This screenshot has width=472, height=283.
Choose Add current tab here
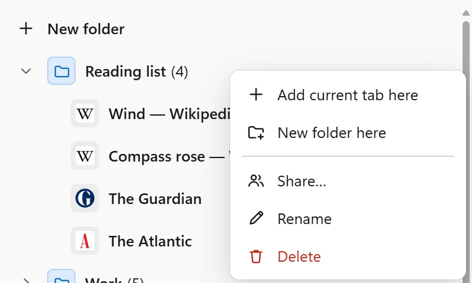pyautogui.click(x=348, y=95)
